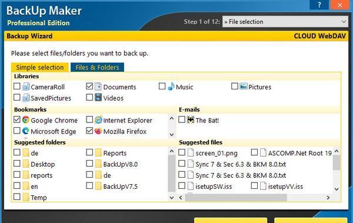Click the Pictures library icon

pyautogui.click(x=244, y=86)
